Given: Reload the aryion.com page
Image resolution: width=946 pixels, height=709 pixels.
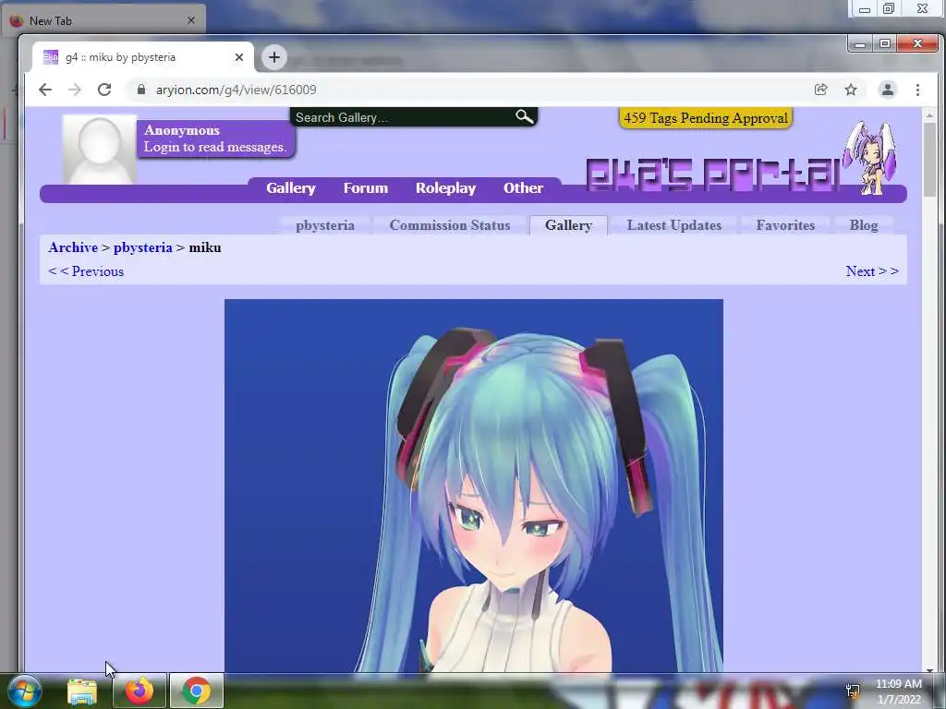Looking at the screenshot, I should pos(104,90).
